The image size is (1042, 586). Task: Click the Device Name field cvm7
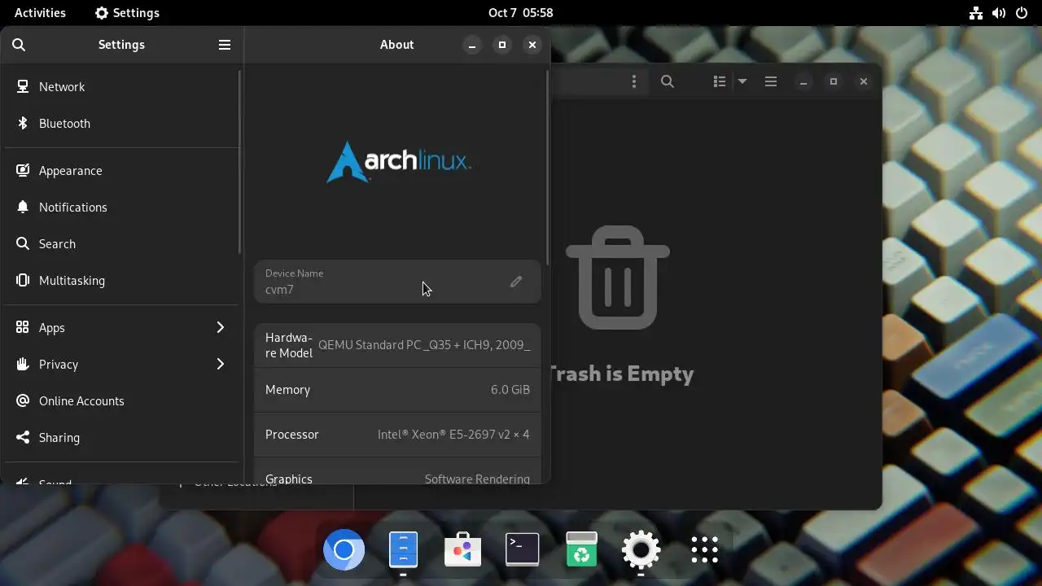coord(397,282)
